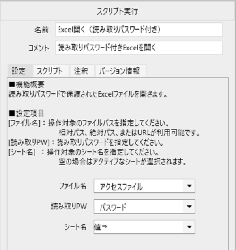236x250 pixels.
Task: Click the ファイル名 field label
Action: coord(73,186)
